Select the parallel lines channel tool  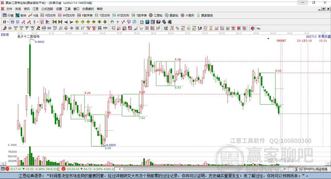pyautogui.click(x=158, y=28)
